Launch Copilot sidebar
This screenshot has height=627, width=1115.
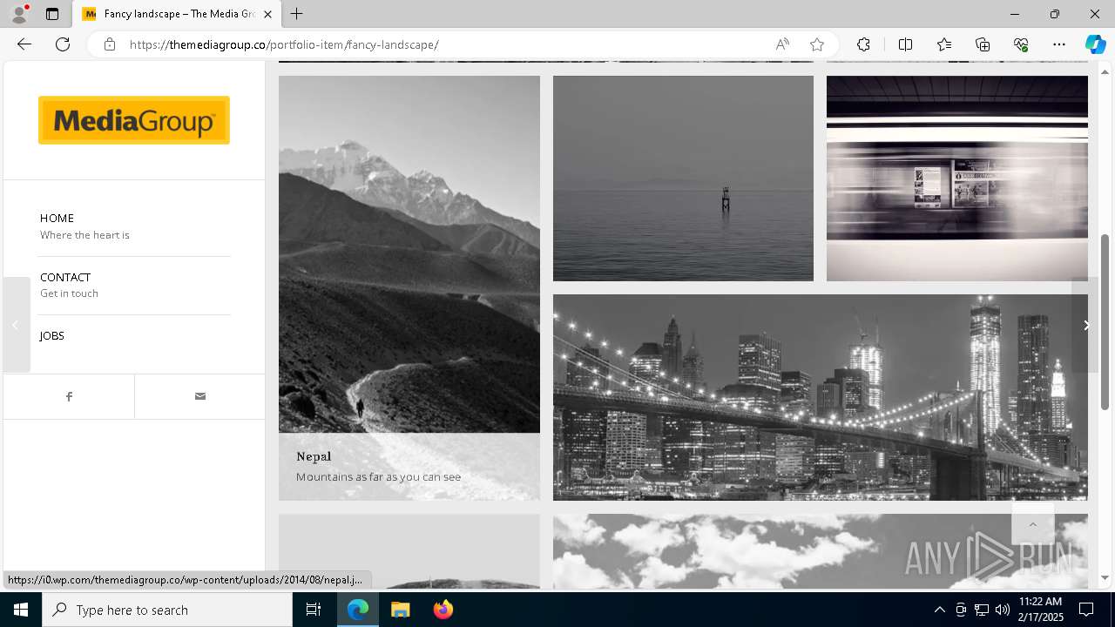(x=1095, y=44)
